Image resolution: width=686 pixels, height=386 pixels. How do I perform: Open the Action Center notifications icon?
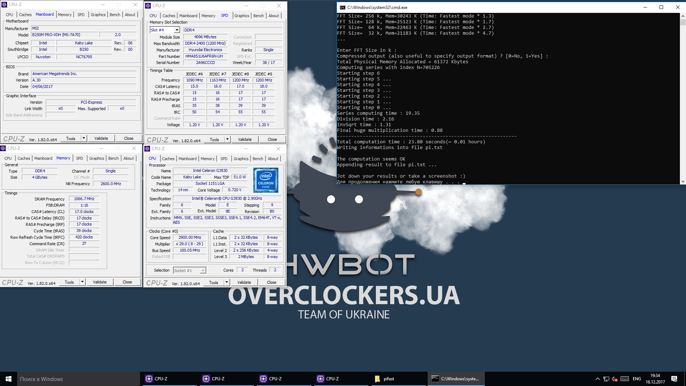click(x=674, y=379)
